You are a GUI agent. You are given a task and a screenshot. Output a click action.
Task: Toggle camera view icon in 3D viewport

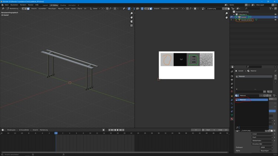(132, 21)
